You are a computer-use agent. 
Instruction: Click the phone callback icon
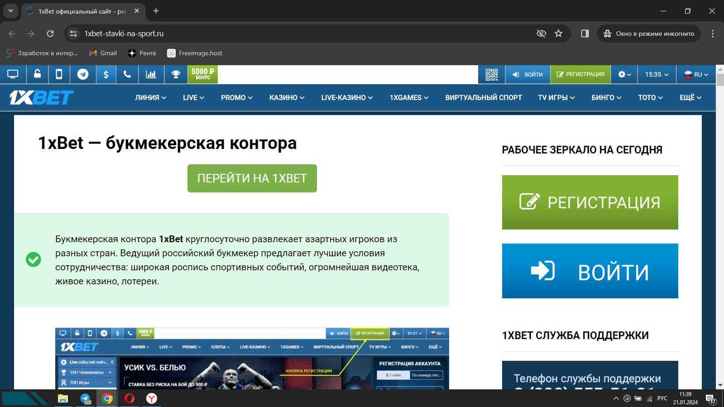point(127,74)
